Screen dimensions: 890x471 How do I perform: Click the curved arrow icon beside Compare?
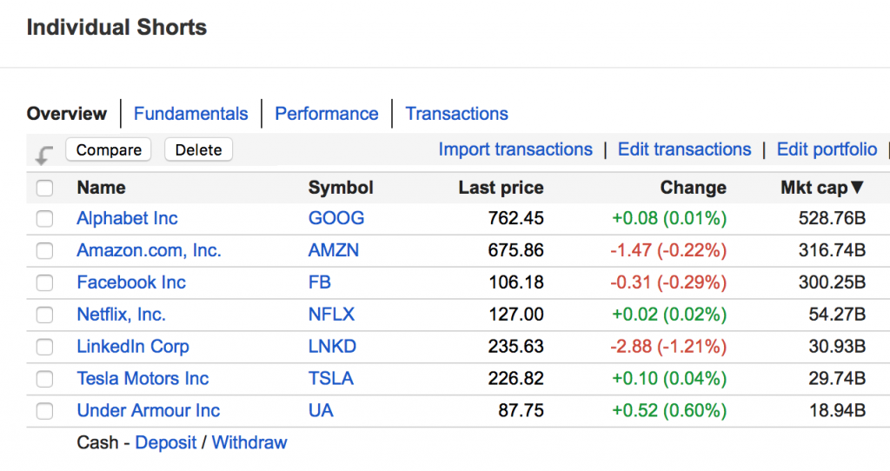pos(44,155)
